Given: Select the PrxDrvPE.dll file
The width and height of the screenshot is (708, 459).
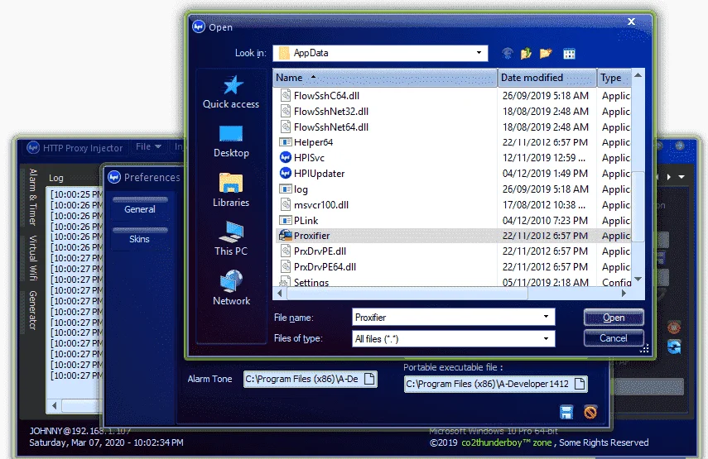Looking at the screenshot, I should click(320, 251).
